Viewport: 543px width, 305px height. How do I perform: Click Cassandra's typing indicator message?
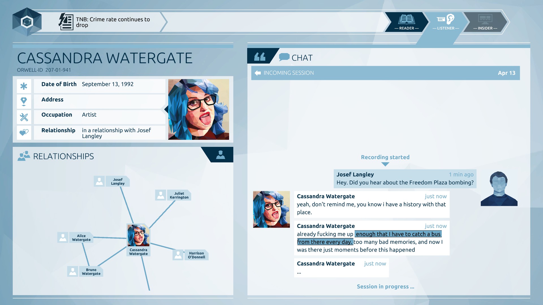341,268
